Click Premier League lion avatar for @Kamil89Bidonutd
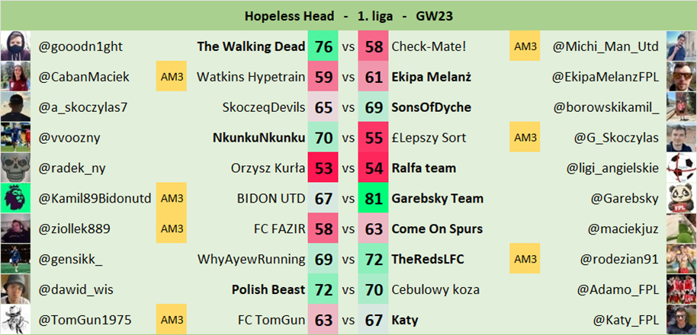The image size is (697, 335). pos(14,199)
